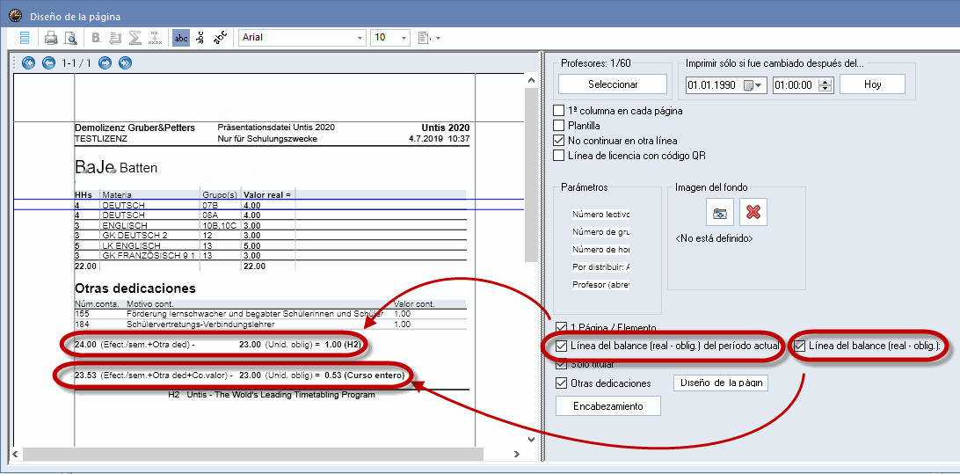Open the font size 10 dropdown

[404, 38]
